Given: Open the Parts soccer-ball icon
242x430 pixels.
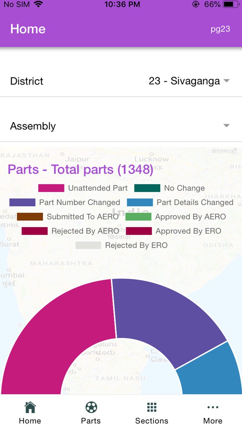Looking at the screenshot, I should [x=91, y=408].
